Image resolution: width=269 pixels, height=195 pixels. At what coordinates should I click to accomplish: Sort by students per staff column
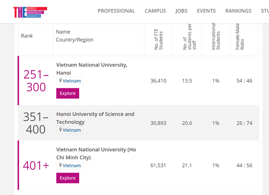coord(187,40)
